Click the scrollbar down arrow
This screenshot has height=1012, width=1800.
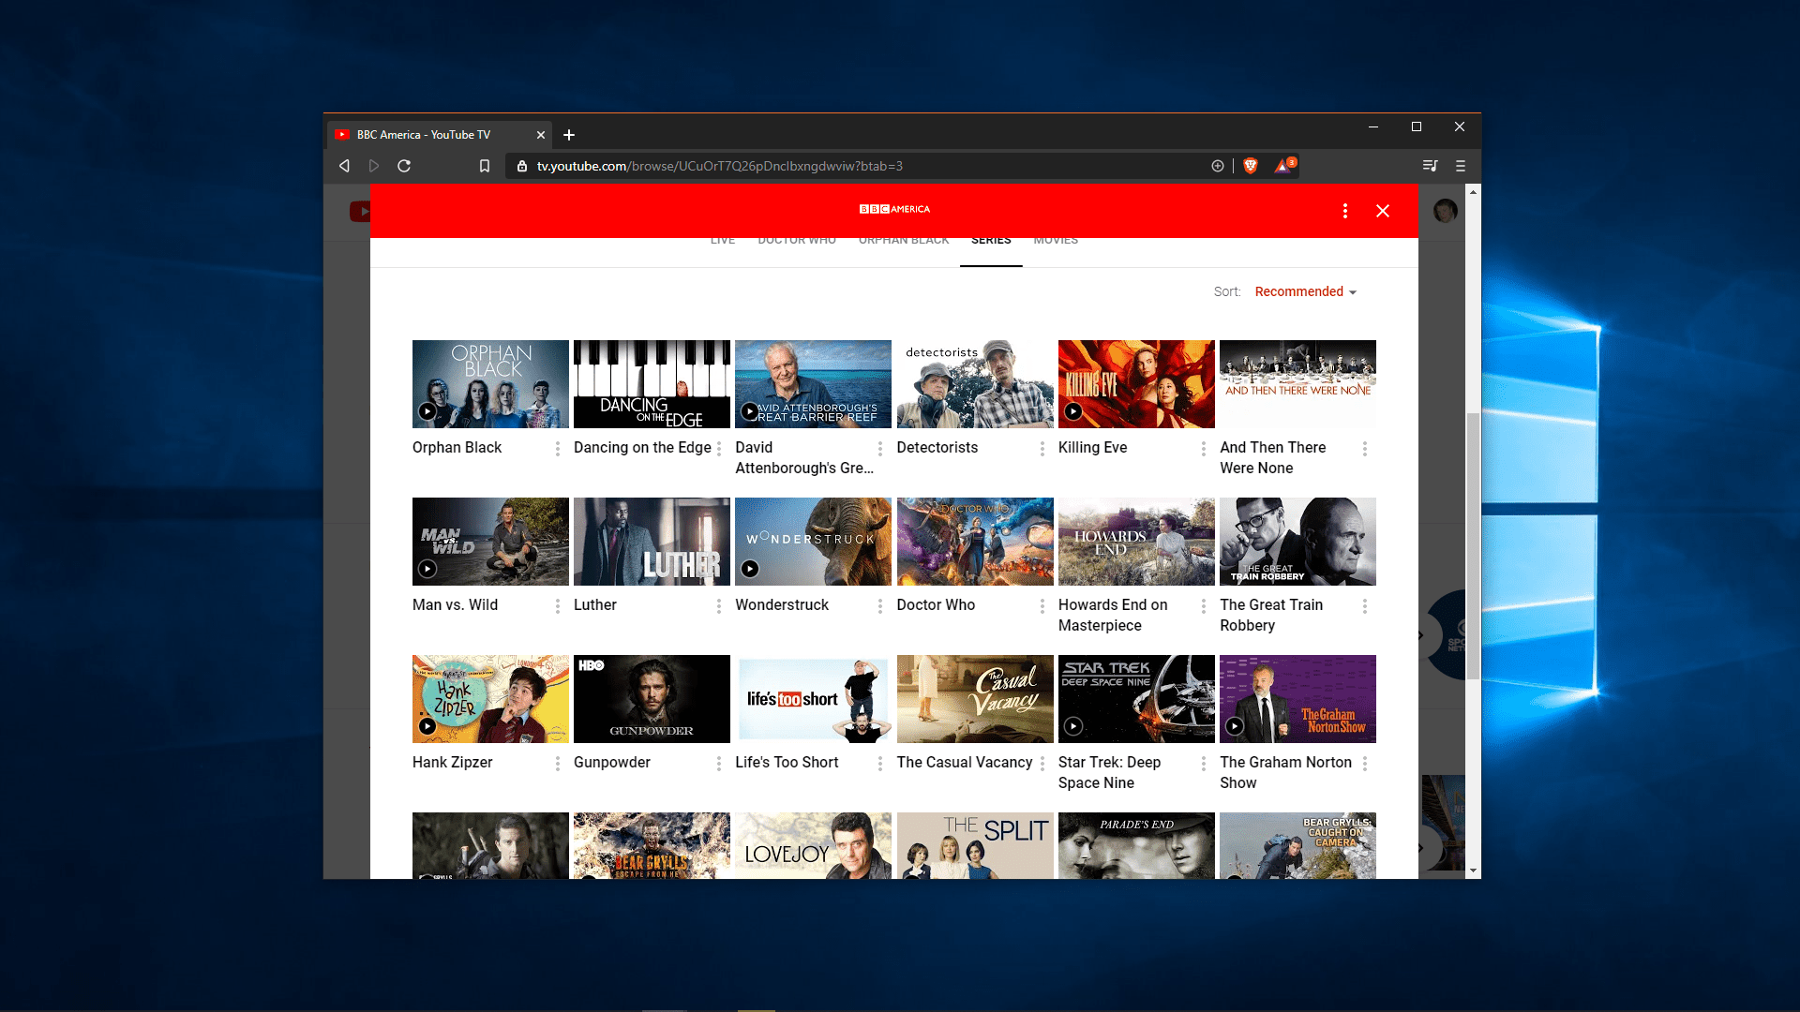pyautogui.click(x=1474, y=871)
